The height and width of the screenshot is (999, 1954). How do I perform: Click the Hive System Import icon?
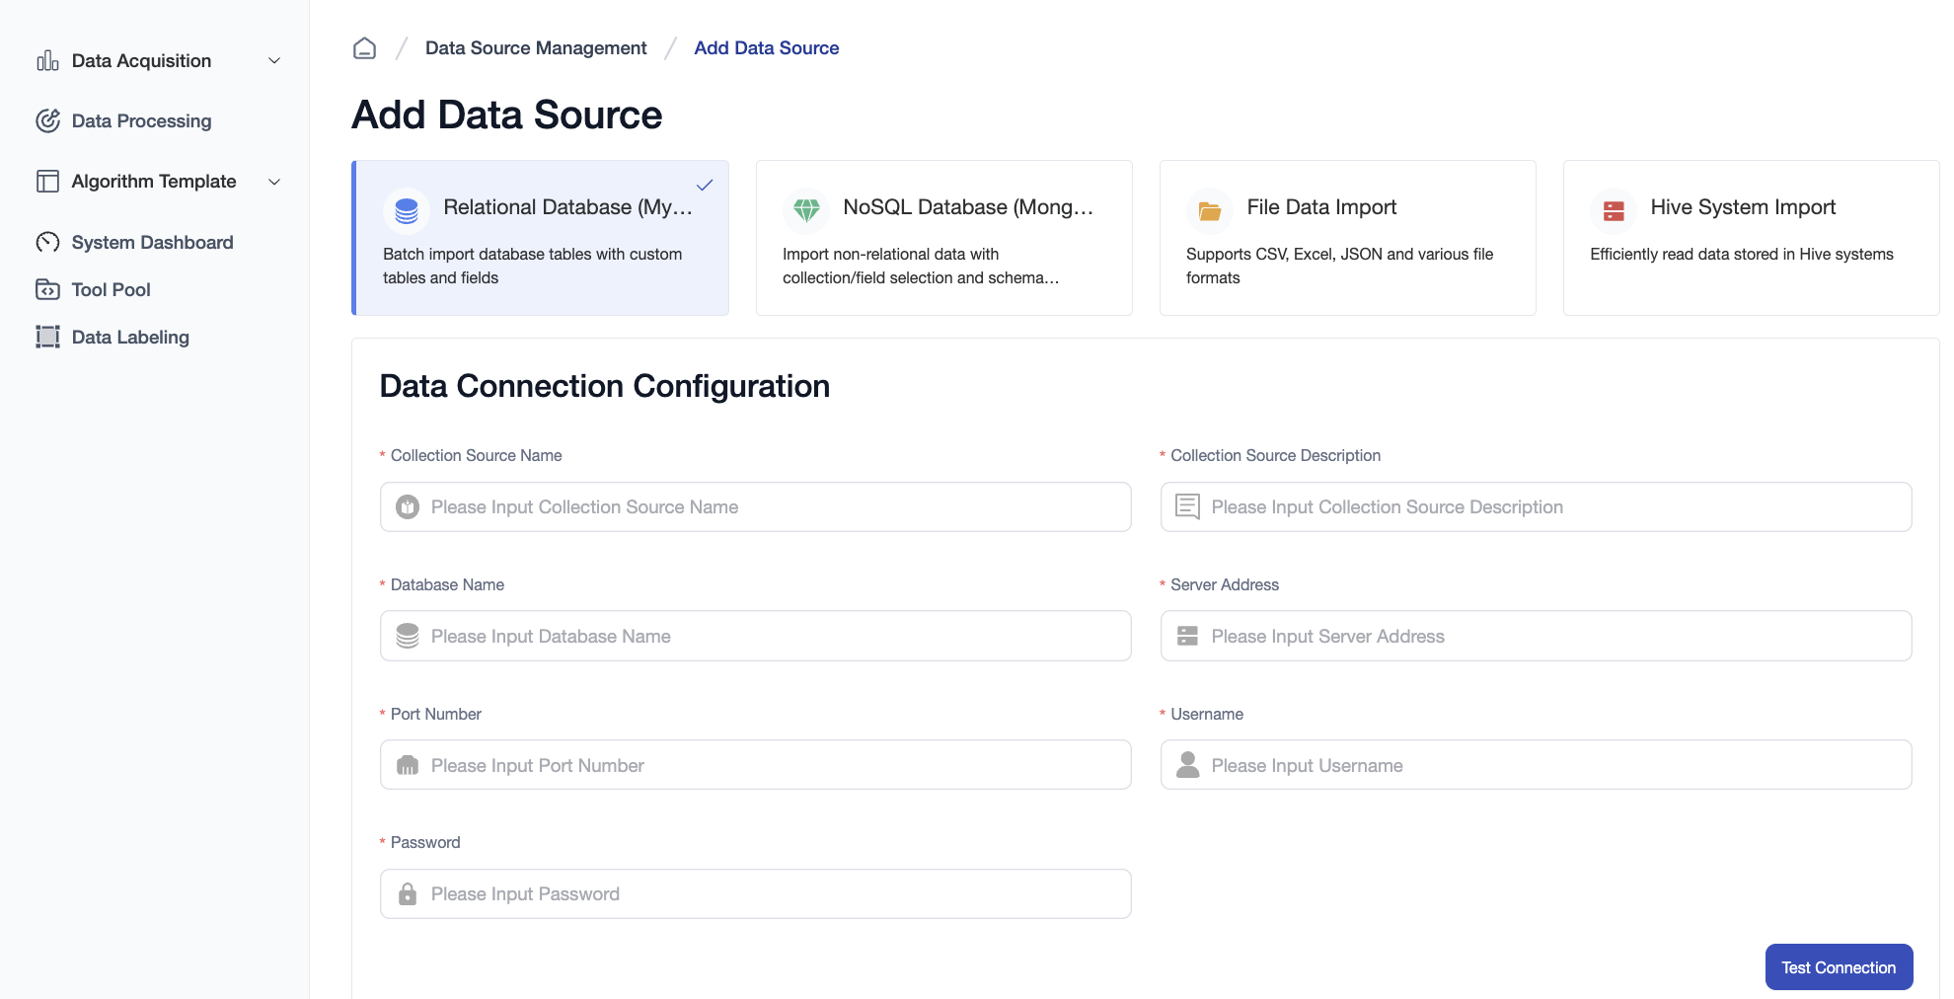[x=1614, y=210]
